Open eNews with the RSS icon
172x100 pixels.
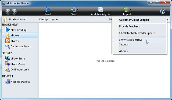8,41
